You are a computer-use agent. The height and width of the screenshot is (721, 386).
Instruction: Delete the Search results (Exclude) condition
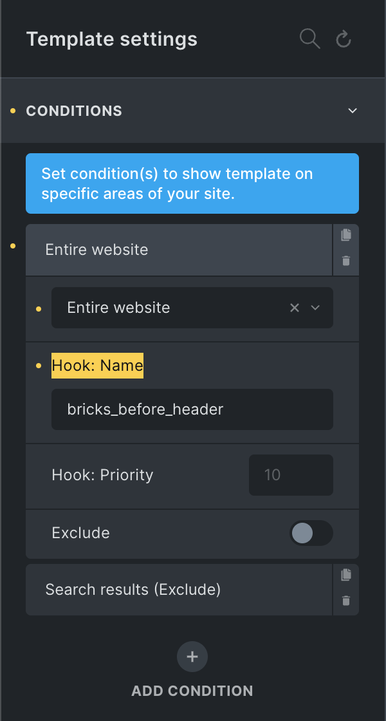click(346, 601)
